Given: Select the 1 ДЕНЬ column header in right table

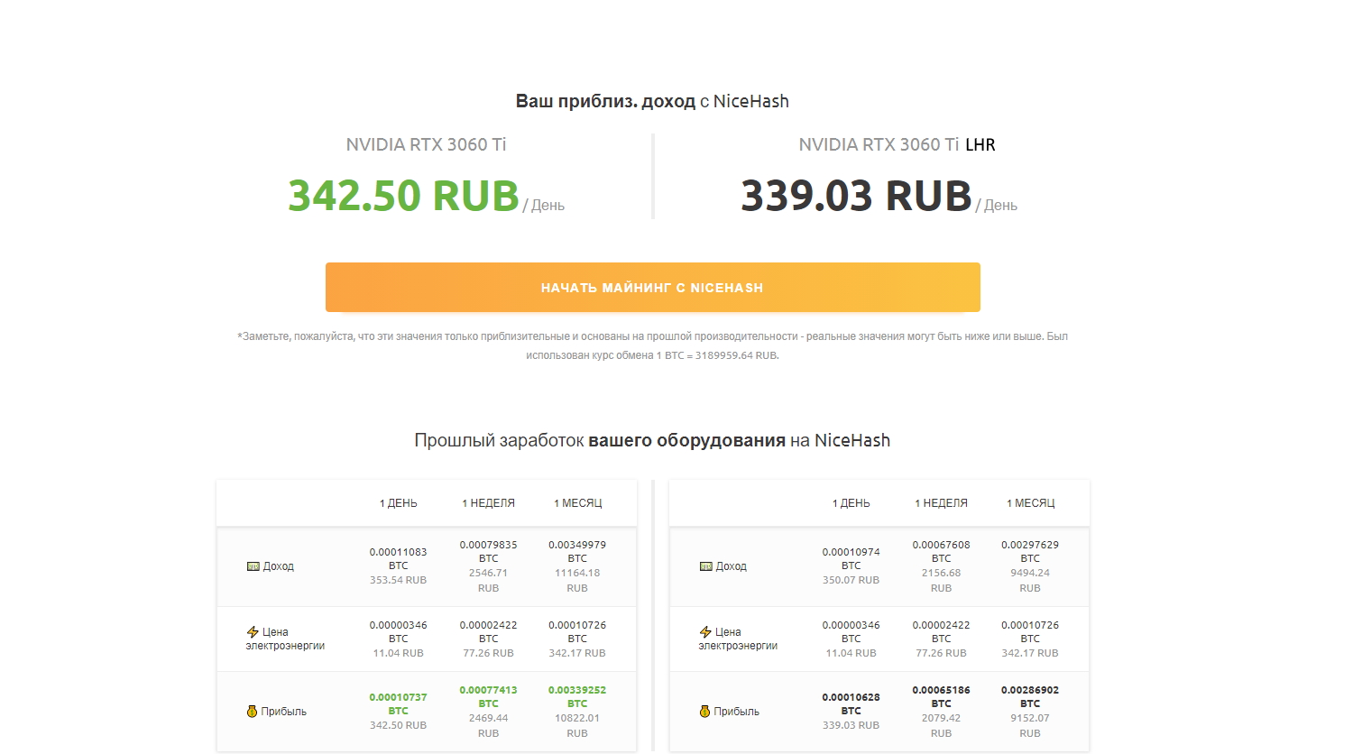Looking at the screenshot, I should pos(851,503).
